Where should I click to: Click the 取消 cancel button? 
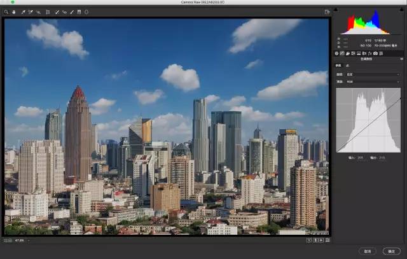(x=368, y=251)
